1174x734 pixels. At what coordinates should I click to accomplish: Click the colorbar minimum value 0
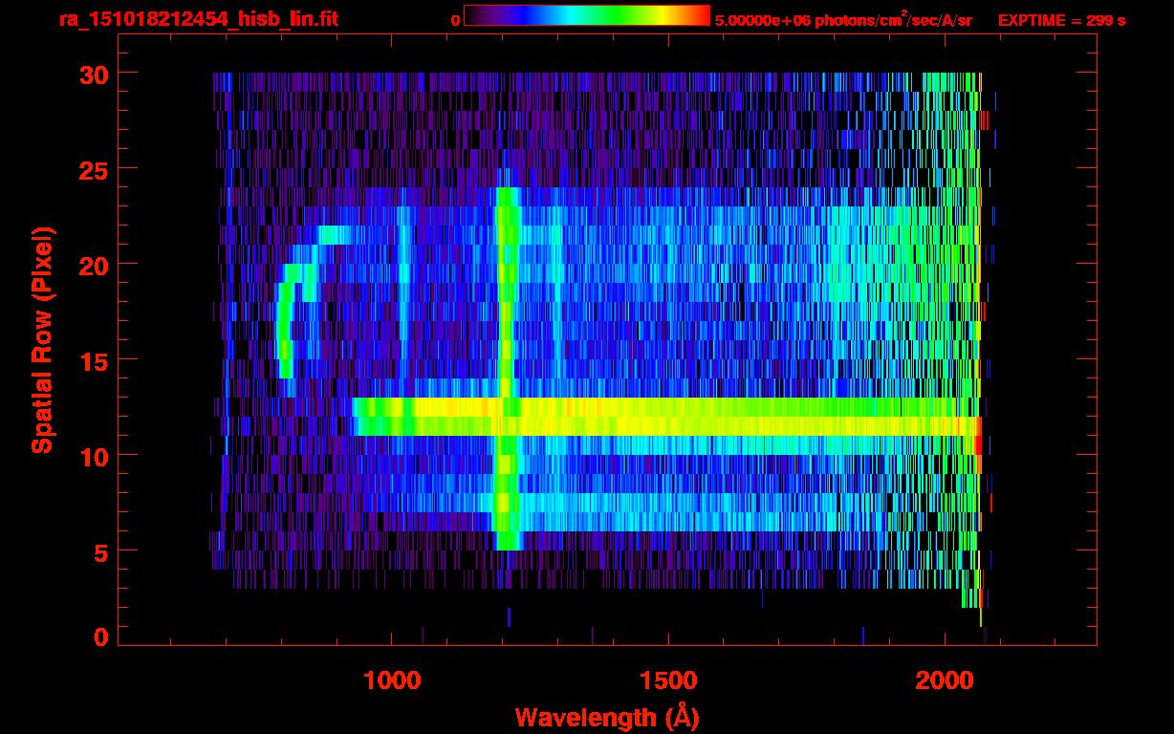455,20
